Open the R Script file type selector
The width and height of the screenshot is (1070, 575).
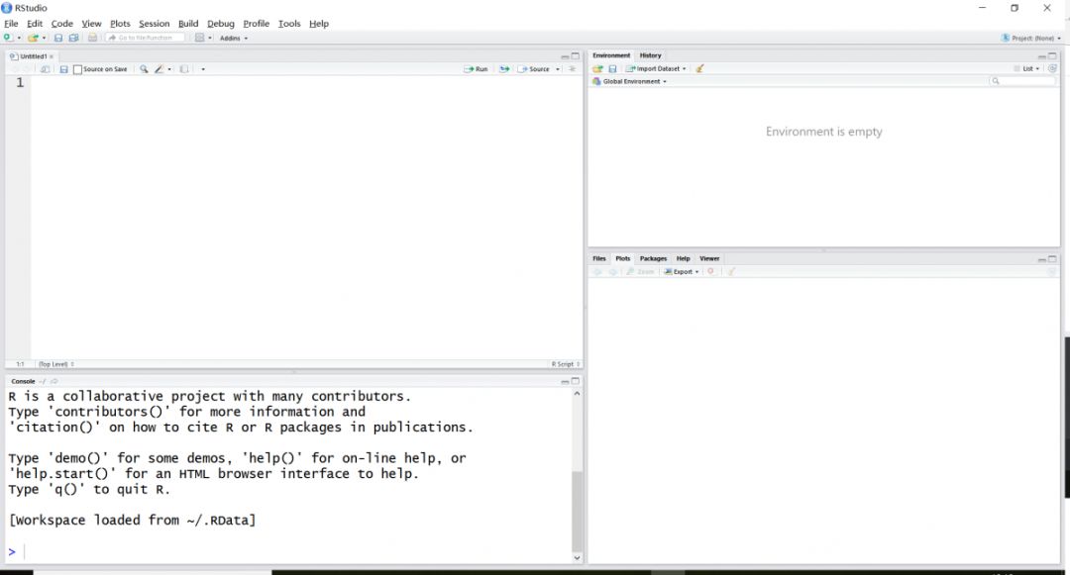pyautogui.click(x=565, y=364)
